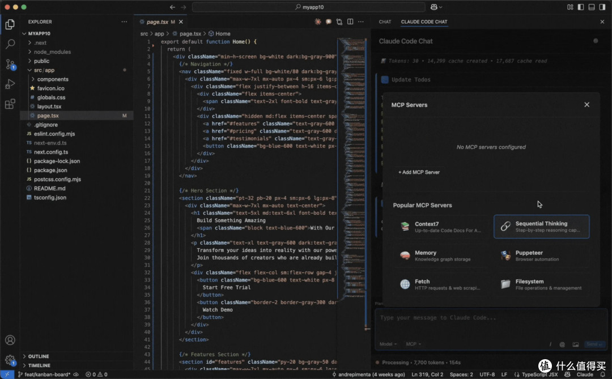Open the Model dropdown below message box
Viewport: 612px width, 379px height.
pos(388,344)
